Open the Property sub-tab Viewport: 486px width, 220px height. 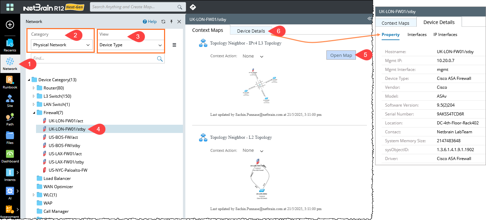(391, 35)
